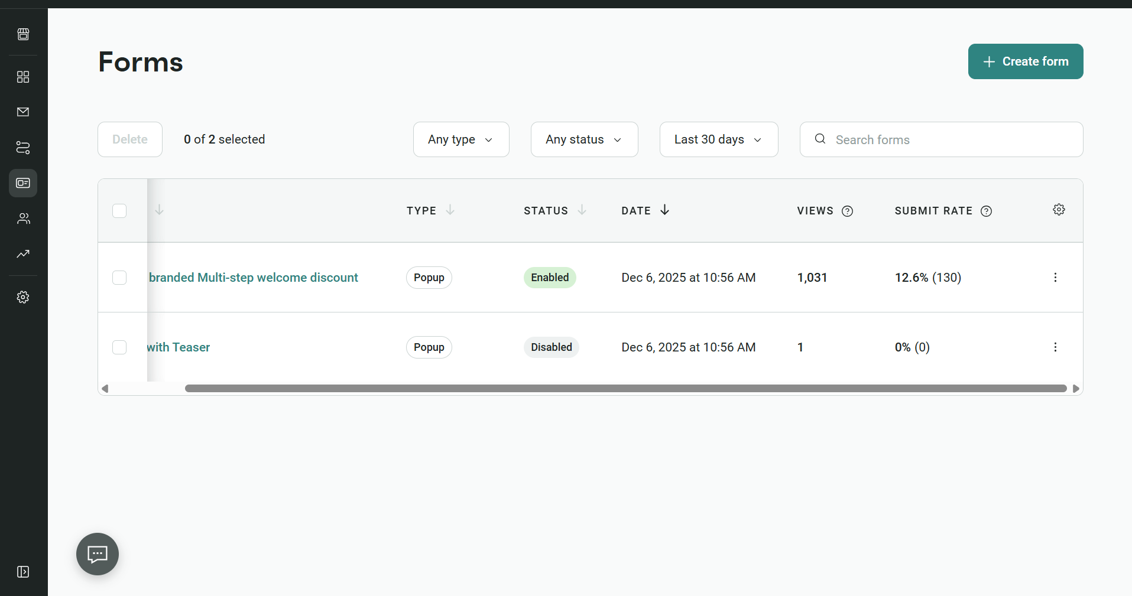Open the Last 30 days dropdown

(718, 139)
